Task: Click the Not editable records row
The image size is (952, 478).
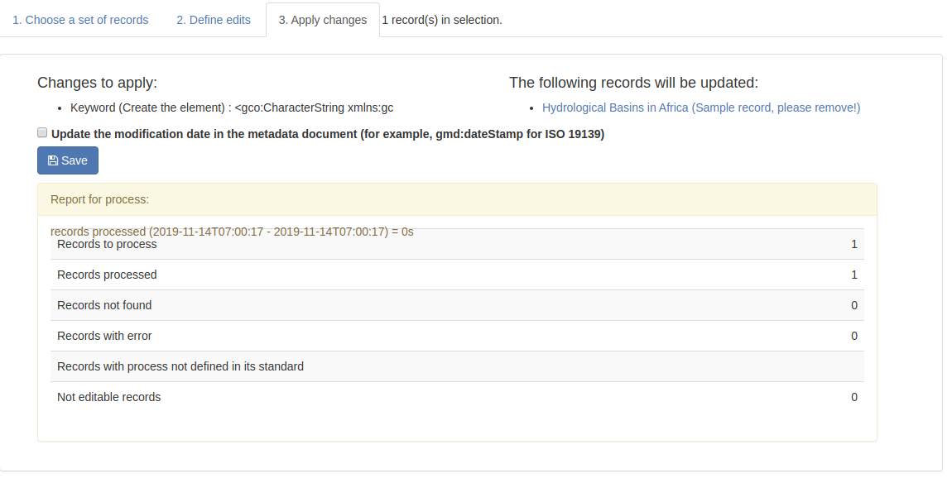Action: pos(457,397)
